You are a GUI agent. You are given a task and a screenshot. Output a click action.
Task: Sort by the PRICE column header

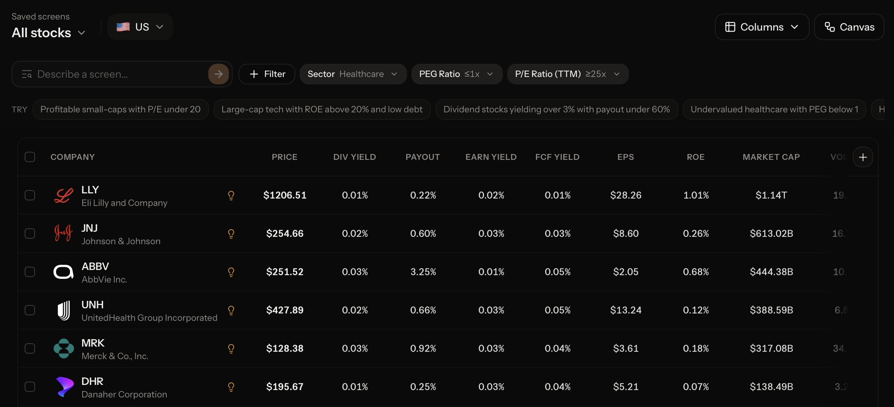[285, 157]
